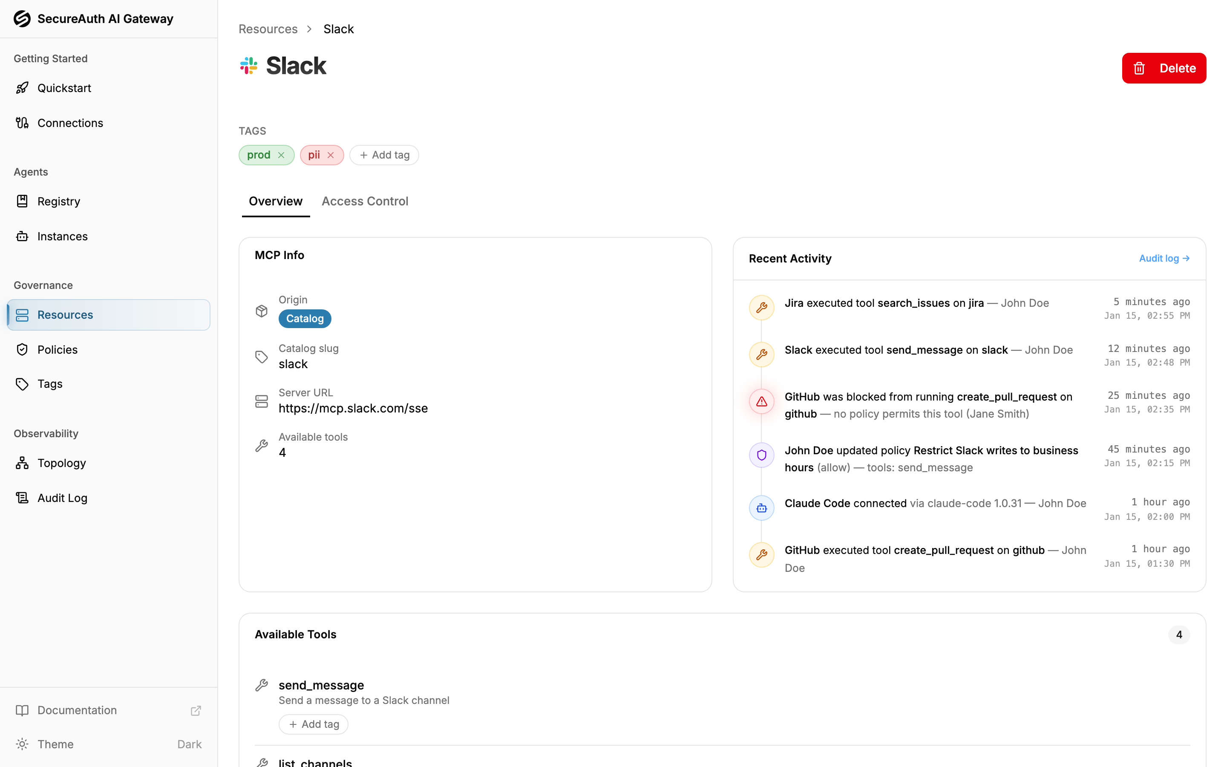
Task: Delete the Slack resource
Action: click(x=1164, y=68)
